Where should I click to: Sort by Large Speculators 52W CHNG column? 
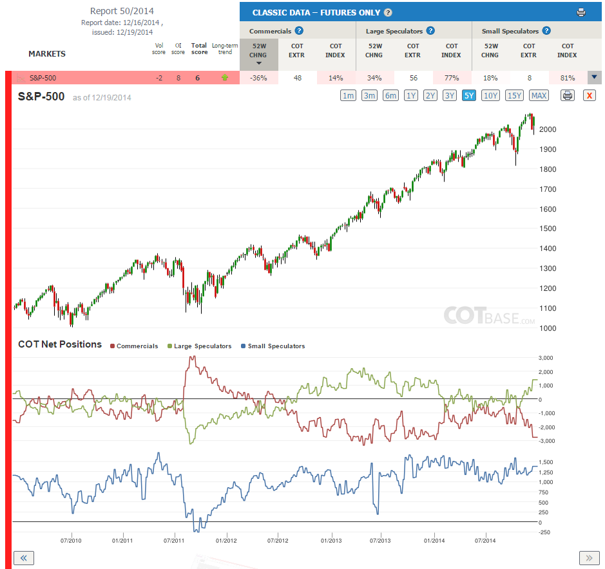(374, 50)
